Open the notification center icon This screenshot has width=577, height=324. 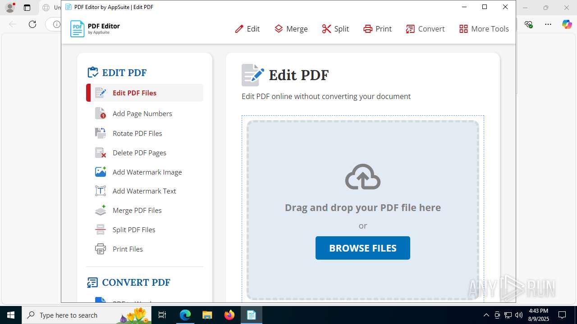pos(562,315)
